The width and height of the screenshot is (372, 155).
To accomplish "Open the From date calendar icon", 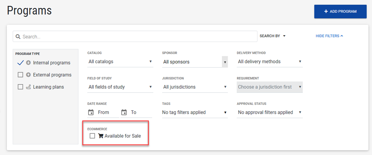I will point(91,112).
